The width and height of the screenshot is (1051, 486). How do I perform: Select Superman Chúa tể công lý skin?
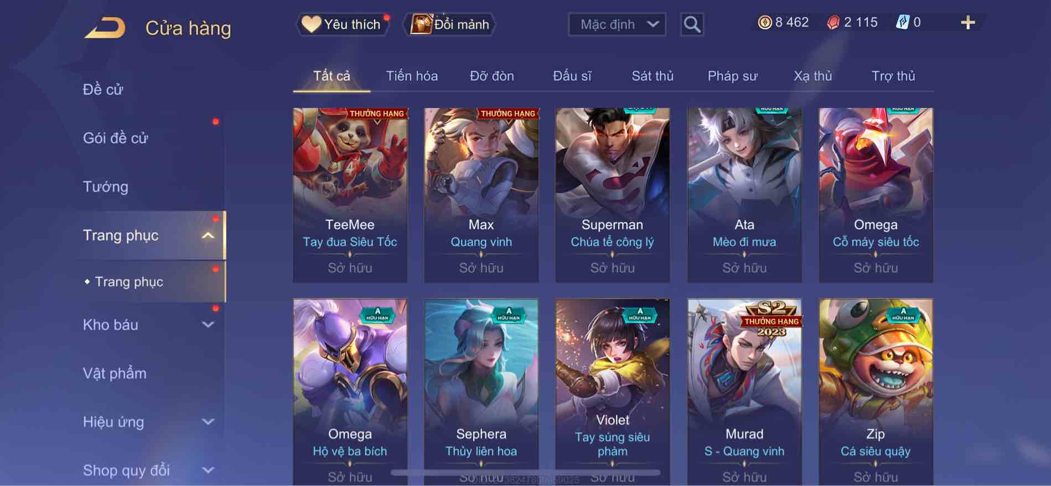pyautogui.click(x=612, y=195)
